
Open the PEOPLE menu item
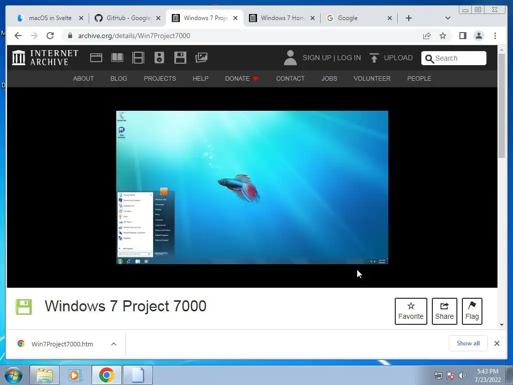pyautogui.click(x=419, y=79)
